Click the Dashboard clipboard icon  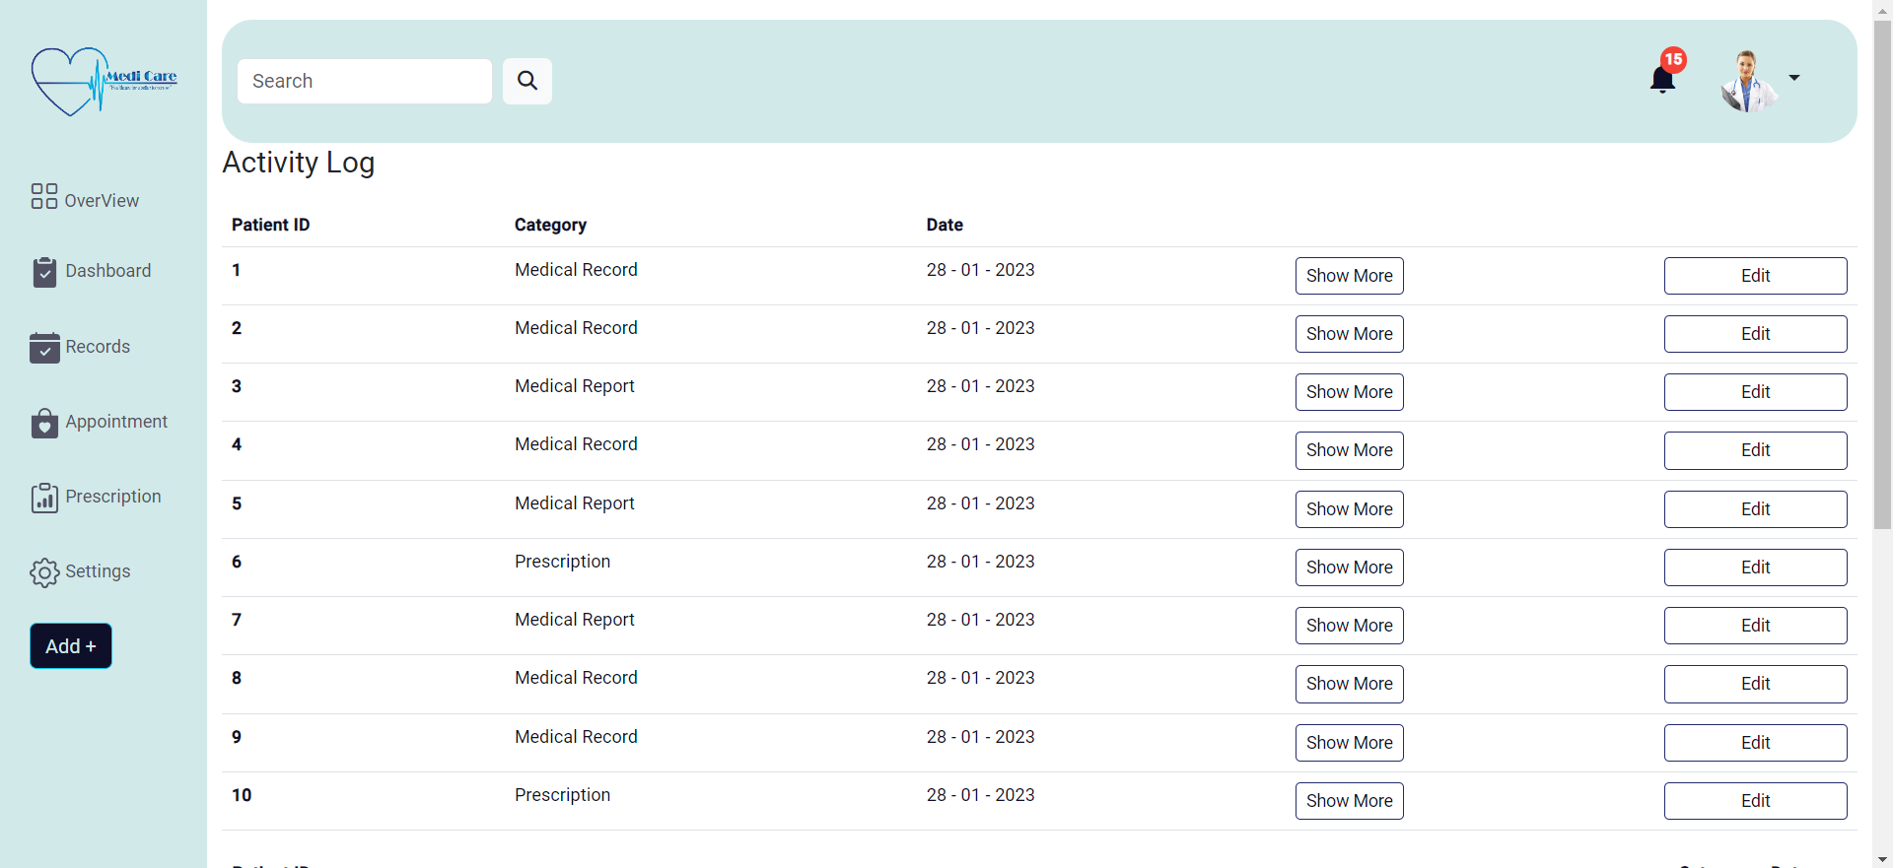[x=44, y=272]
